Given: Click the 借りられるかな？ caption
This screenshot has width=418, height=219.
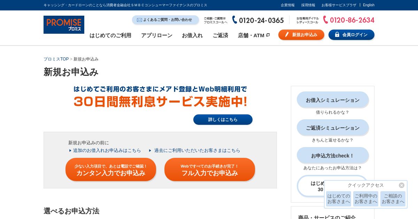Looking at the screenshot, I should click(x=333, y=112).
